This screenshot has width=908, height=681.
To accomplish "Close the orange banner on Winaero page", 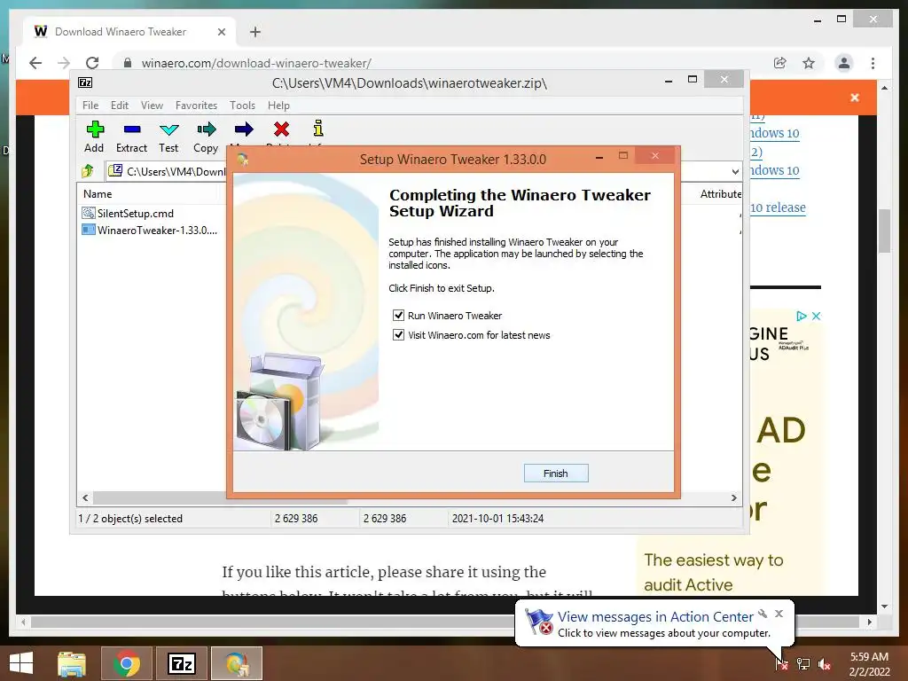I will (855, 98).
